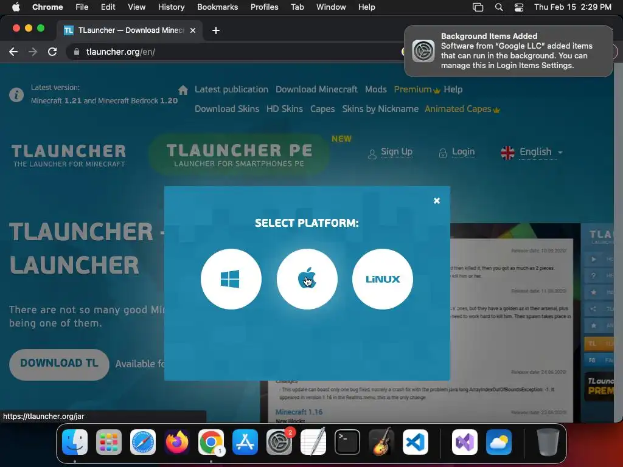Click the Download TL button
The image size is (623, 467).
tap(59, 364)
